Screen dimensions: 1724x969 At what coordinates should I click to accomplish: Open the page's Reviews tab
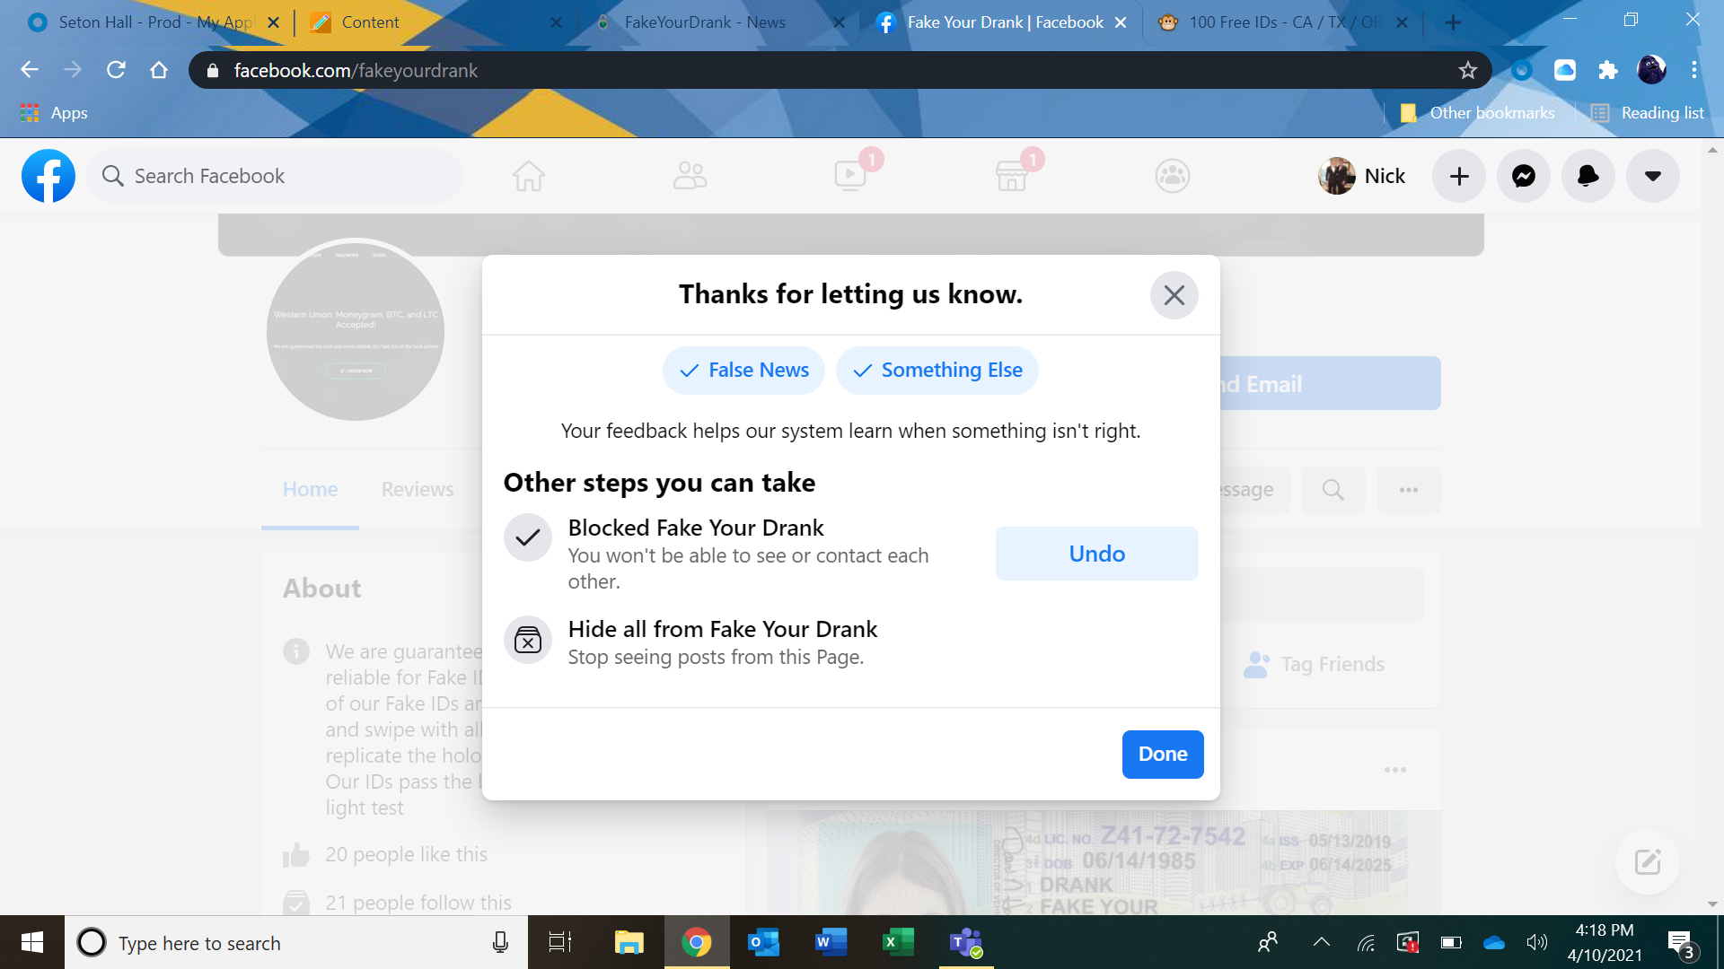(x=418, y=490)
